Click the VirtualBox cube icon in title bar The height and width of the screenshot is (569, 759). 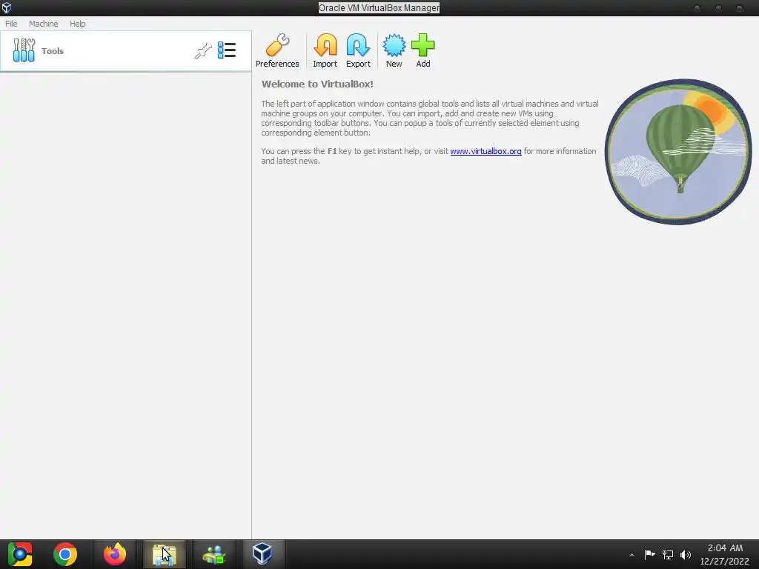coord(7,7)
